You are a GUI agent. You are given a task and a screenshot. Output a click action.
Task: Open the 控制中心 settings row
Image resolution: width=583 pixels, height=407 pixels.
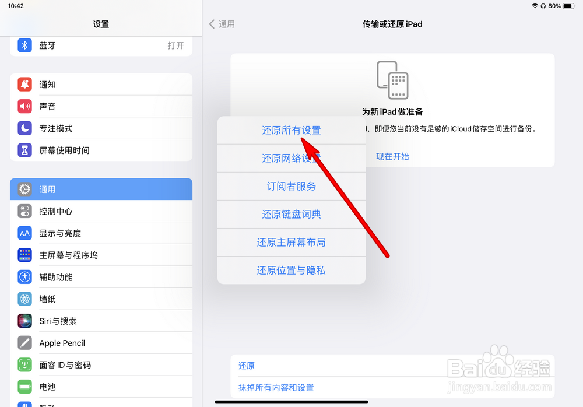(101, 211)
